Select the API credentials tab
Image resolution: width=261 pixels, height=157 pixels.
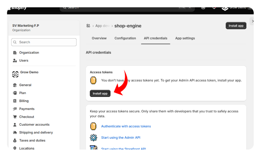(x=156, y=38)
